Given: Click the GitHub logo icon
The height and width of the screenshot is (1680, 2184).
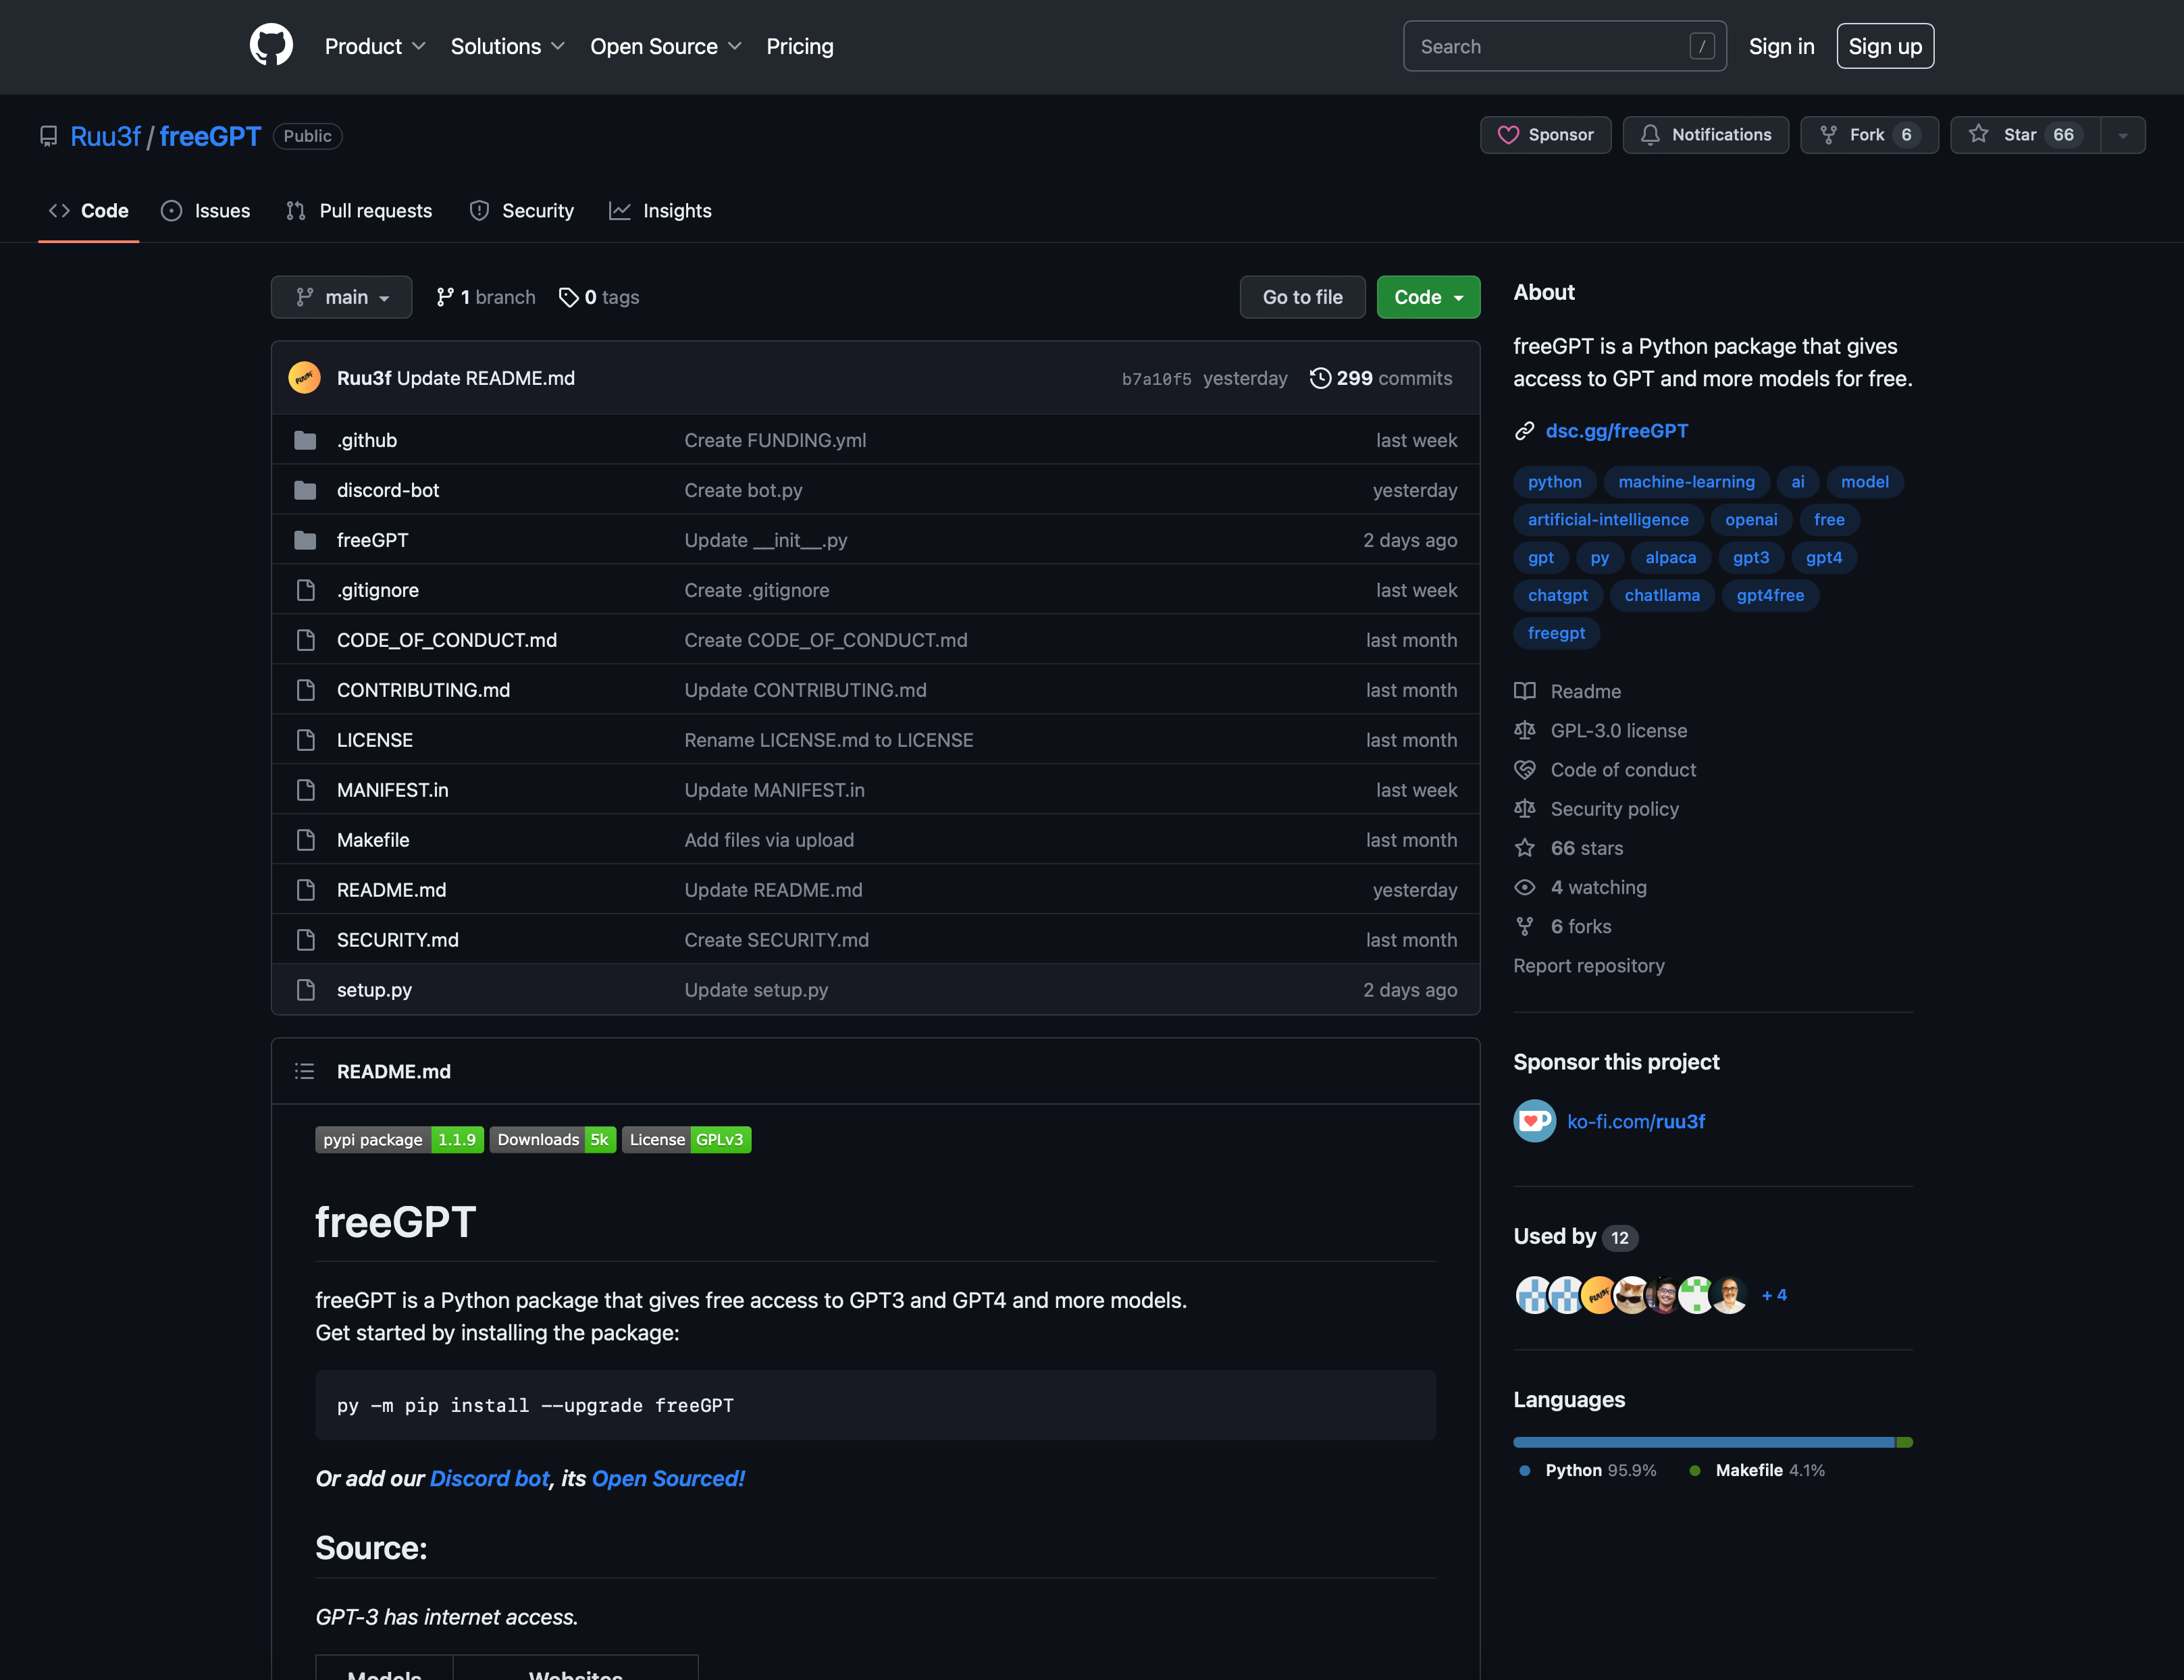Looking at the screenshot, I should click(271, 46).
